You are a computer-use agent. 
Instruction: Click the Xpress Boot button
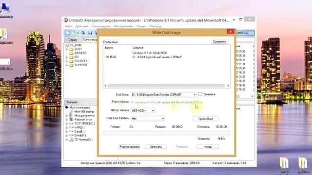(206, 119)
